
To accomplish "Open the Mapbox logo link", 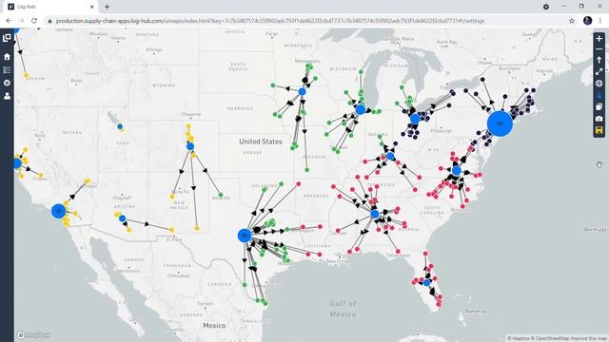I will tap(34, 334).
